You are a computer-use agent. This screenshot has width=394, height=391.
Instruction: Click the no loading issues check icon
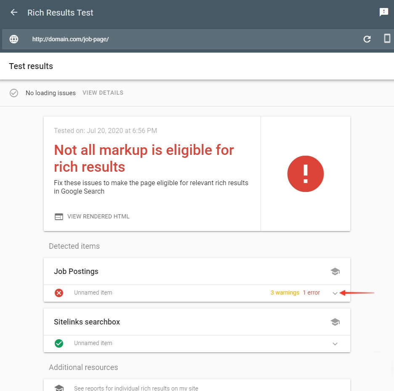point(14,93)
